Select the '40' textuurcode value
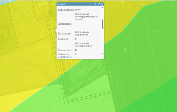 (x=76, y=50)
